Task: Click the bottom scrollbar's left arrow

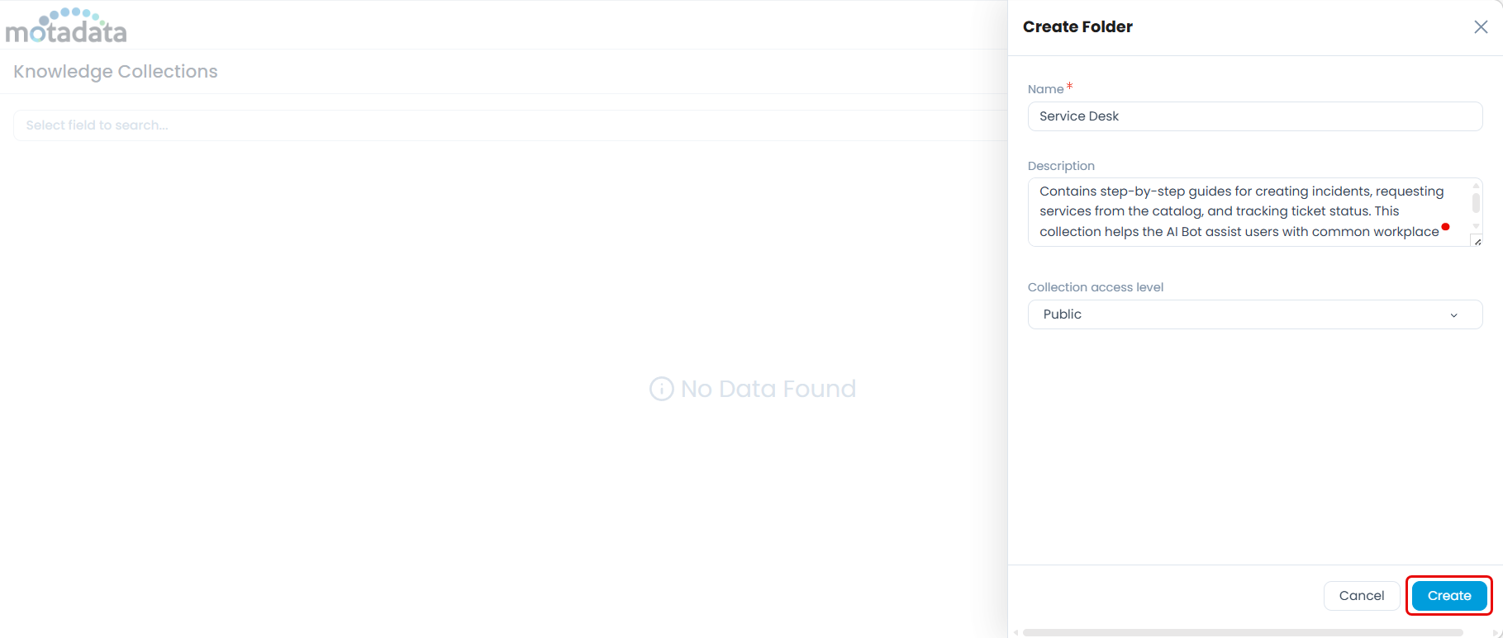Action: [1015, 633]
